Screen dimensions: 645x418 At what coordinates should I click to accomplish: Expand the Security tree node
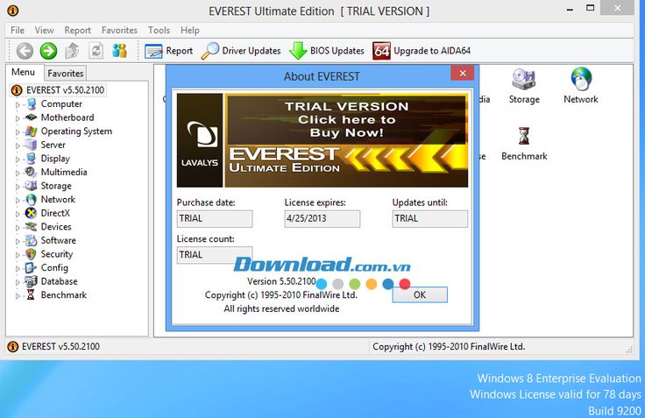coord(18,255)
